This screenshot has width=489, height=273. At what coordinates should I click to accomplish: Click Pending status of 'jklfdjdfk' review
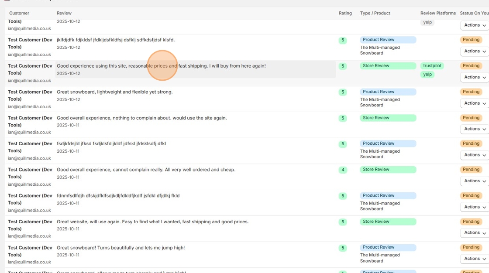click(471, 40)
